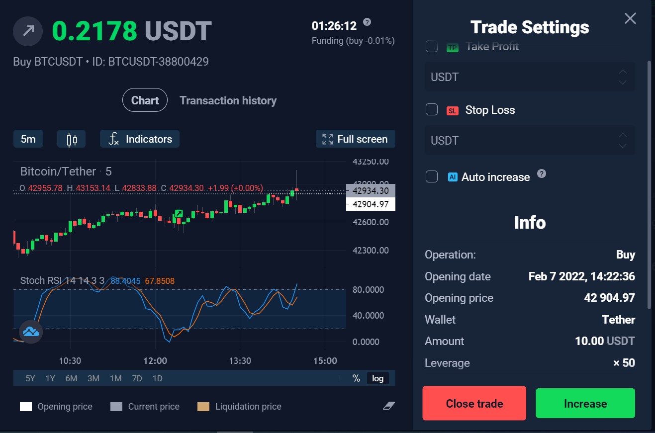
Task: Toggle percentage scale on chart
Action: point(356,378)
